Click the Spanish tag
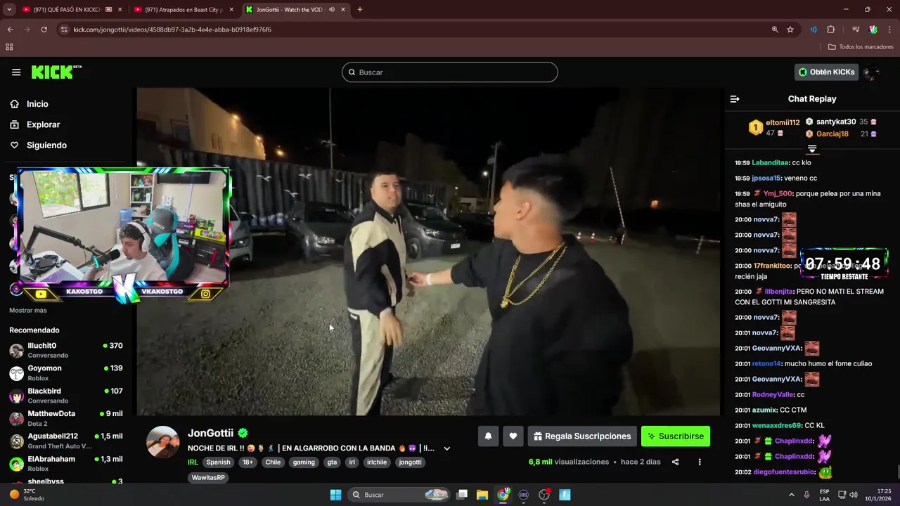900x506 pixels. coord(218,462)
